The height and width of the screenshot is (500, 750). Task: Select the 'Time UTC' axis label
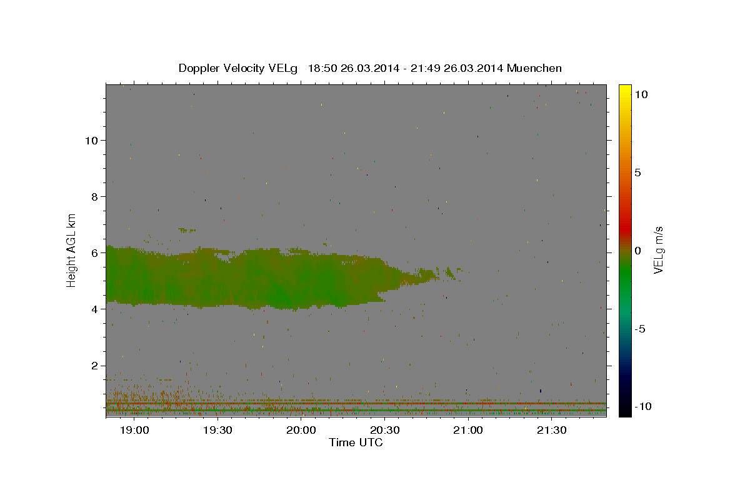click(356, 442)
